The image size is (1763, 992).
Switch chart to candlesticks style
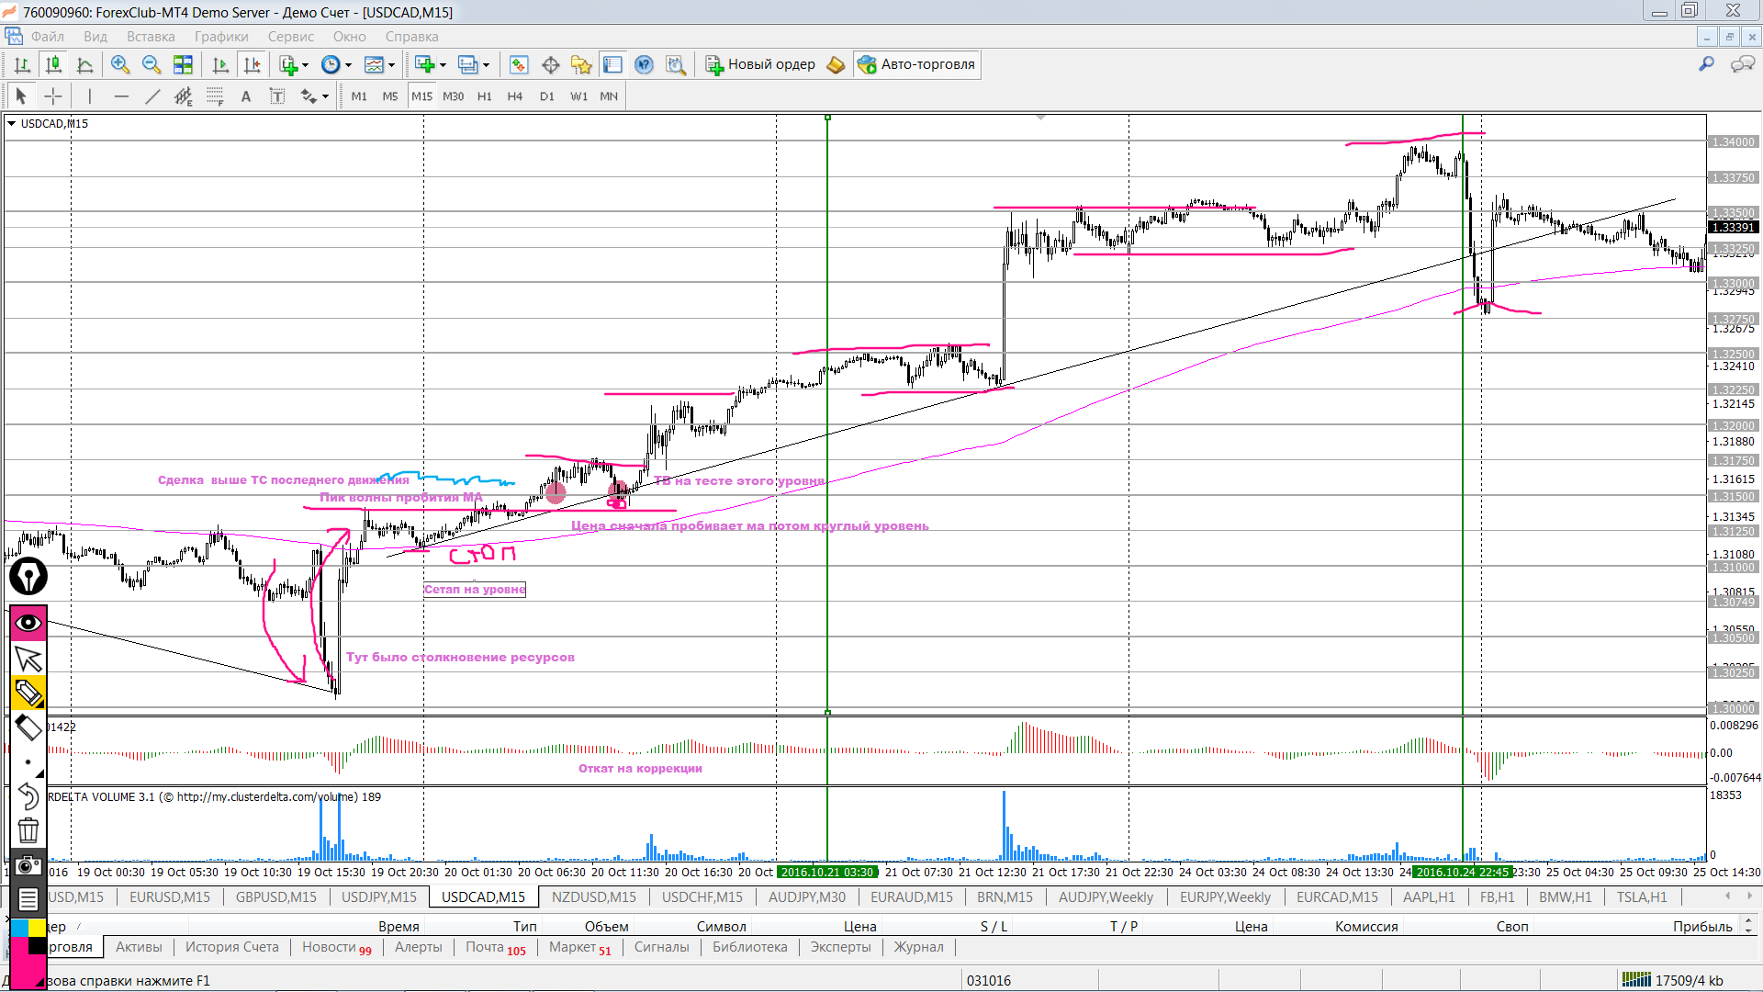tap(53, 64)
